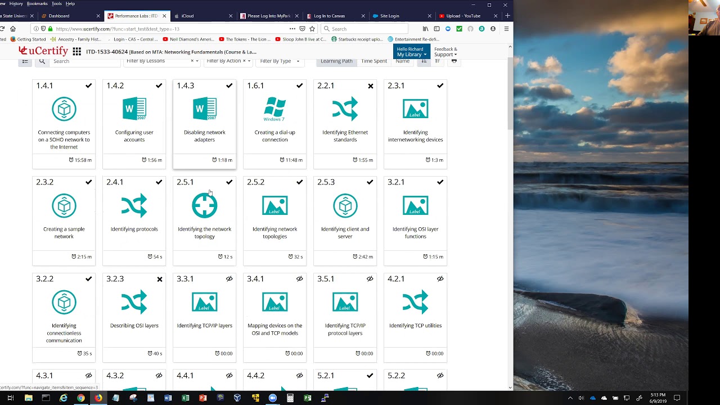This screenshot has width=720, height=405.
Task: Open Creating a sample network cube icon
Action: (x=64, y=206)
